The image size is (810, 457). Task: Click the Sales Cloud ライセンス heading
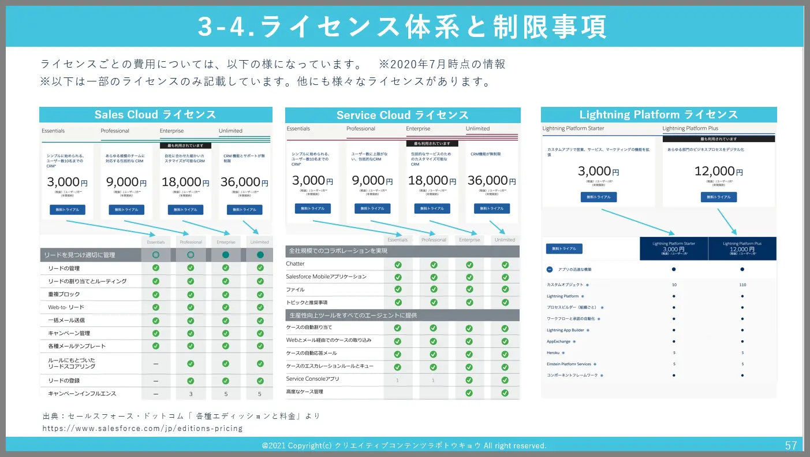(x=156, y=114)
